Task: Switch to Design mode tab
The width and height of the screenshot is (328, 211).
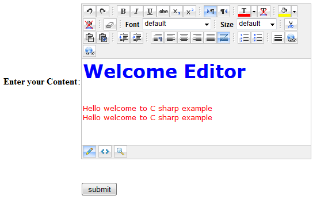Action: [x=90, y=151]
